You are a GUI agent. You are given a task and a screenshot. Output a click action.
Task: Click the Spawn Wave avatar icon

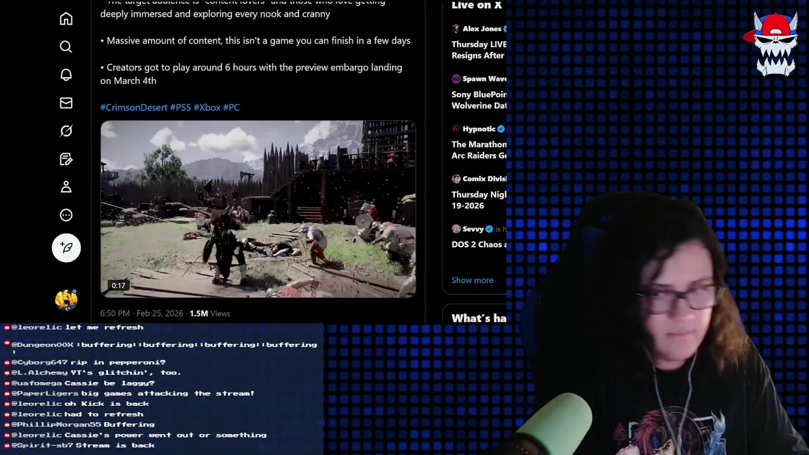(456, 79)
